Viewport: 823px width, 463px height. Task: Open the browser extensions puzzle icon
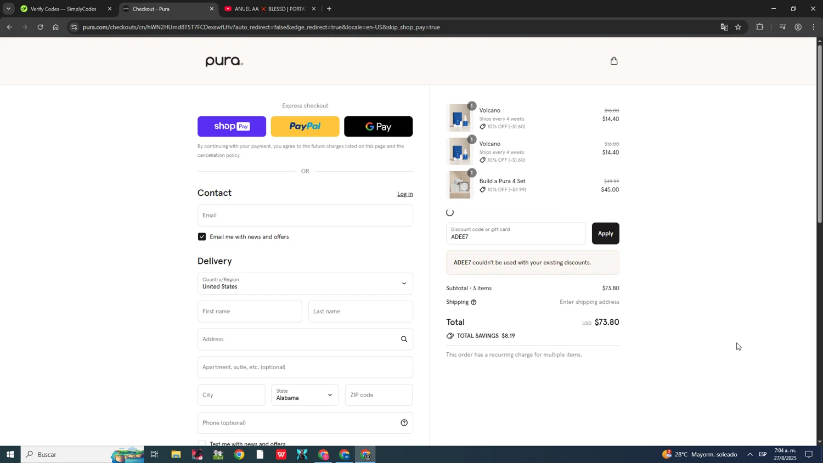(760, 27)
